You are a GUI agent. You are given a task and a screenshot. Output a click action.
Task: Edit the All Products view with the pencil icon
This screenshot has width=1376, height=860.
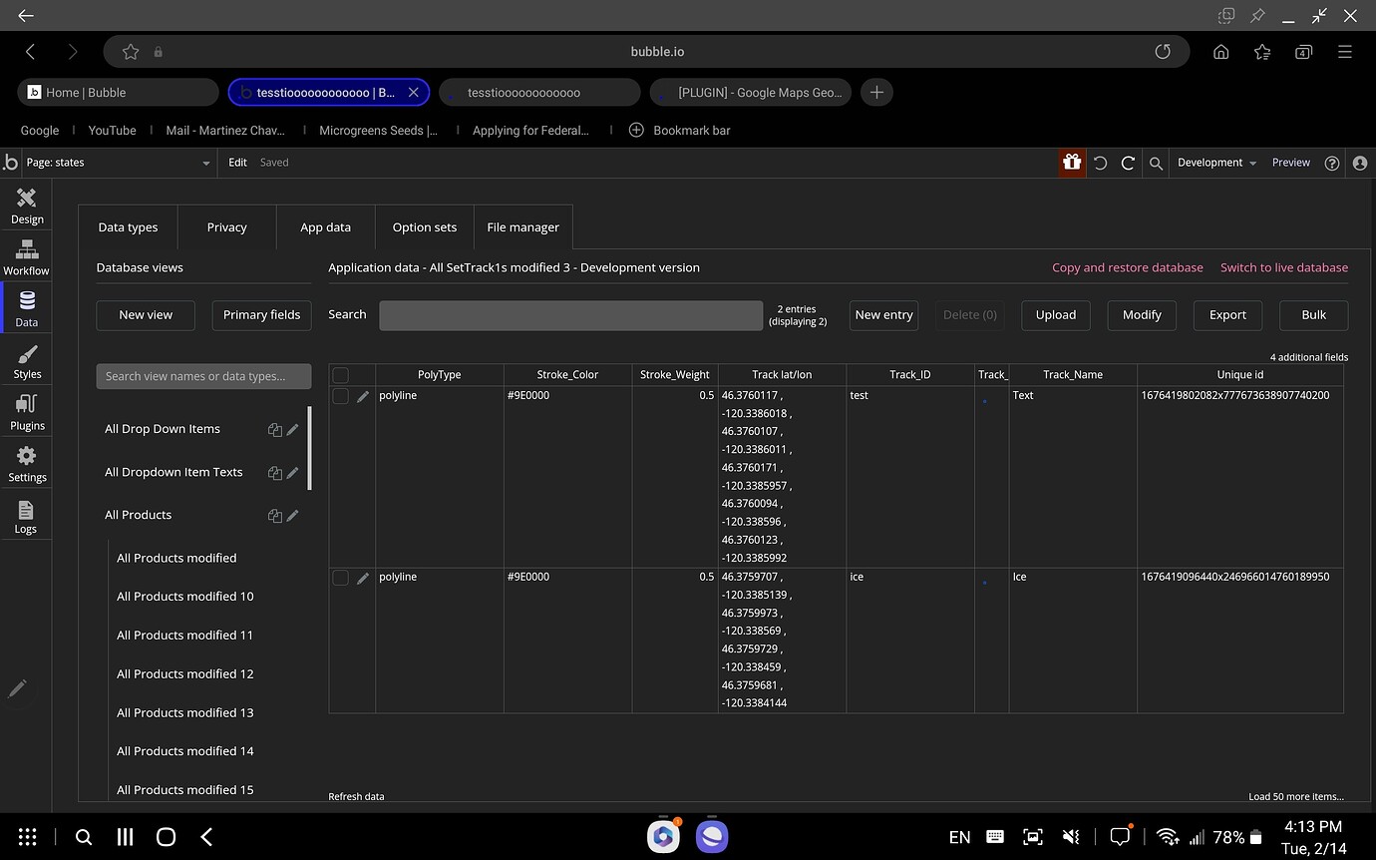point(290,515)
